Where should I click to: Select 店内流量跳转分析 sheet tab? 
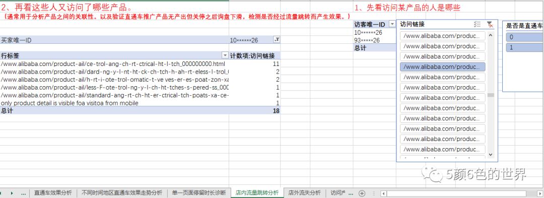coord(257,193)
